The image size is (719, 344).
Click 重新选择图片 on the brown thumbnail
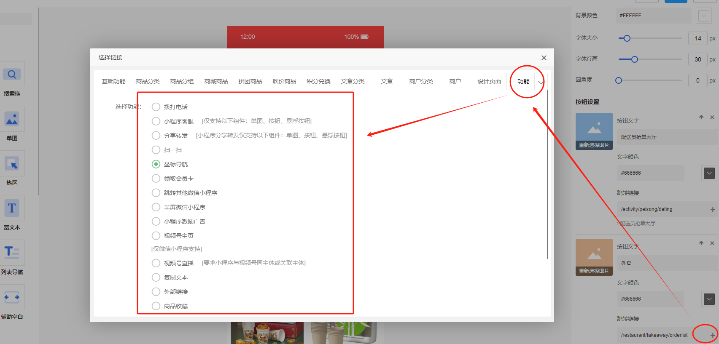[594, 271]
